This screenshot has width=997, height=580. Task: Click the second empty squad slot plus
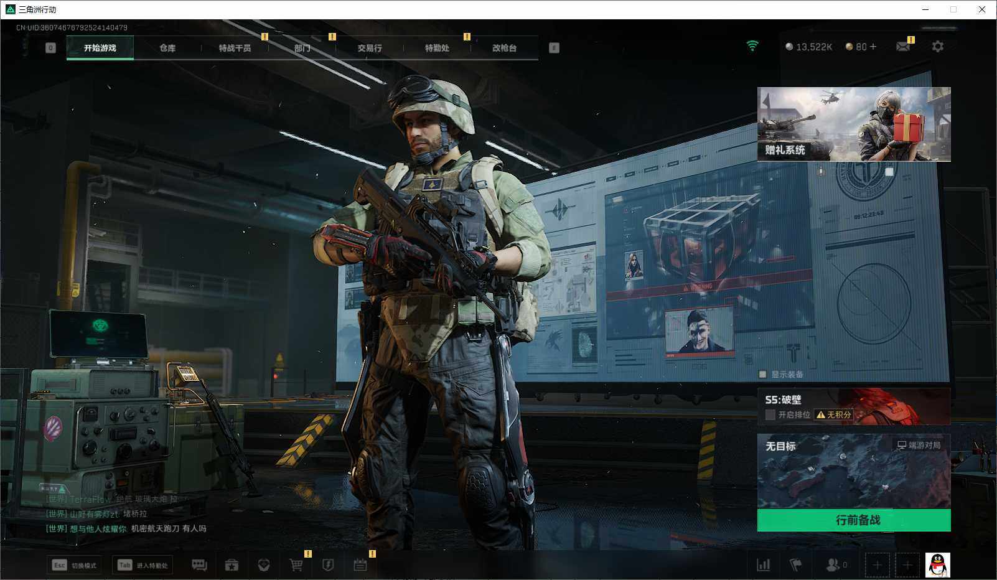click(907, 565)
